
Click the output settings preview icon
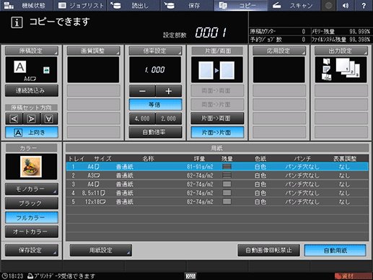[x=341, y=70]
